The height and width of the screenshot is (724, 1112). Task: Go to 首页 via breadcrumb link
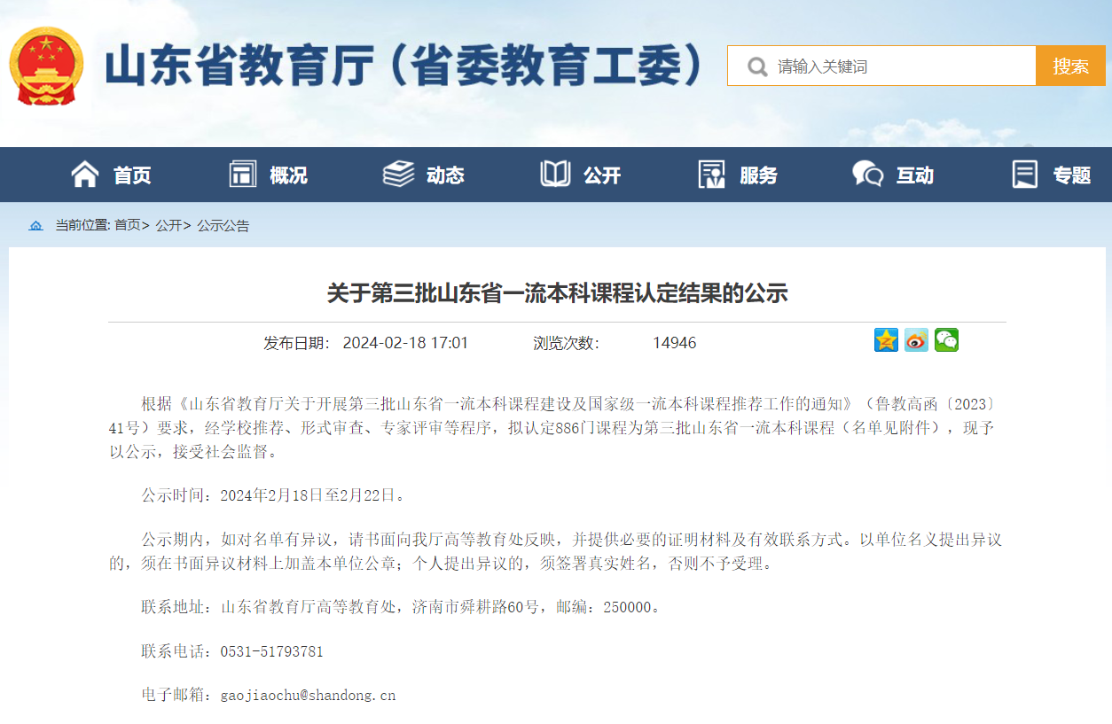[127, 226]
